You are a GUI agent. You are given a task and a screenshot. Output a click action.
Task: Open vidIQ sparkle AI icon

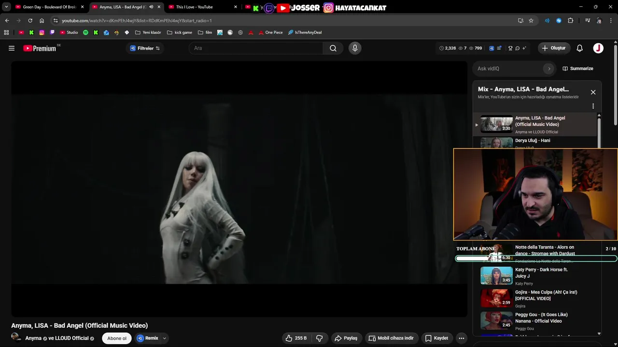click(524, 48)
